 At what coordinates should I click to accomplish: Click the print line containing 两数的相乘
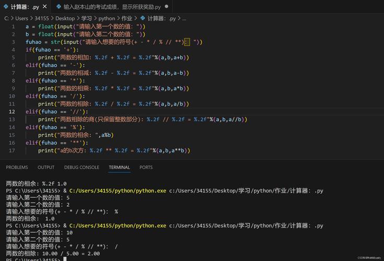point(114,88)
